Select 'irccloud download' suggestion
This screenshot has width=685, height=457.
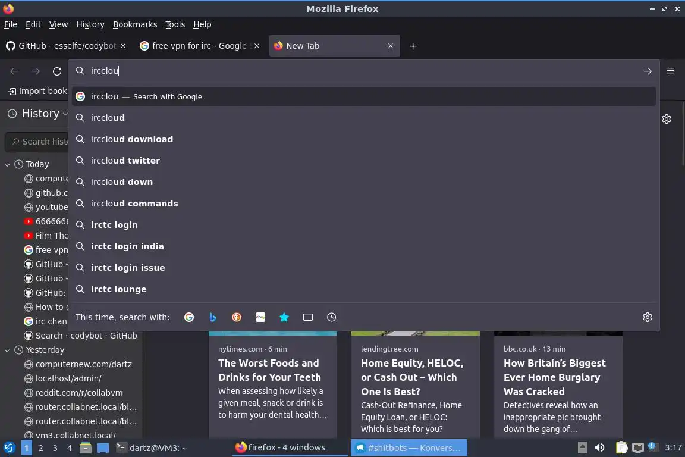(364, 139)
